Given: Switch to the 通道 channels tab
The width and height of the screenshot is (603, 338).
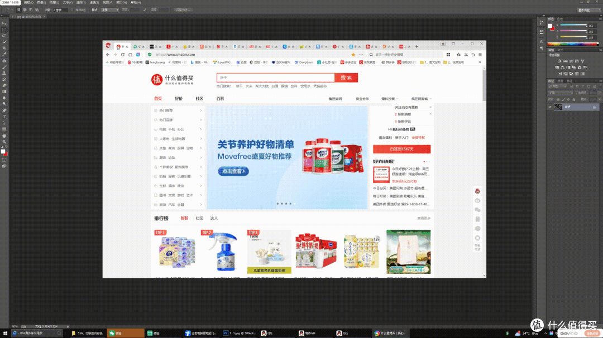Looking at the screenshot, I should pos(561,81).
